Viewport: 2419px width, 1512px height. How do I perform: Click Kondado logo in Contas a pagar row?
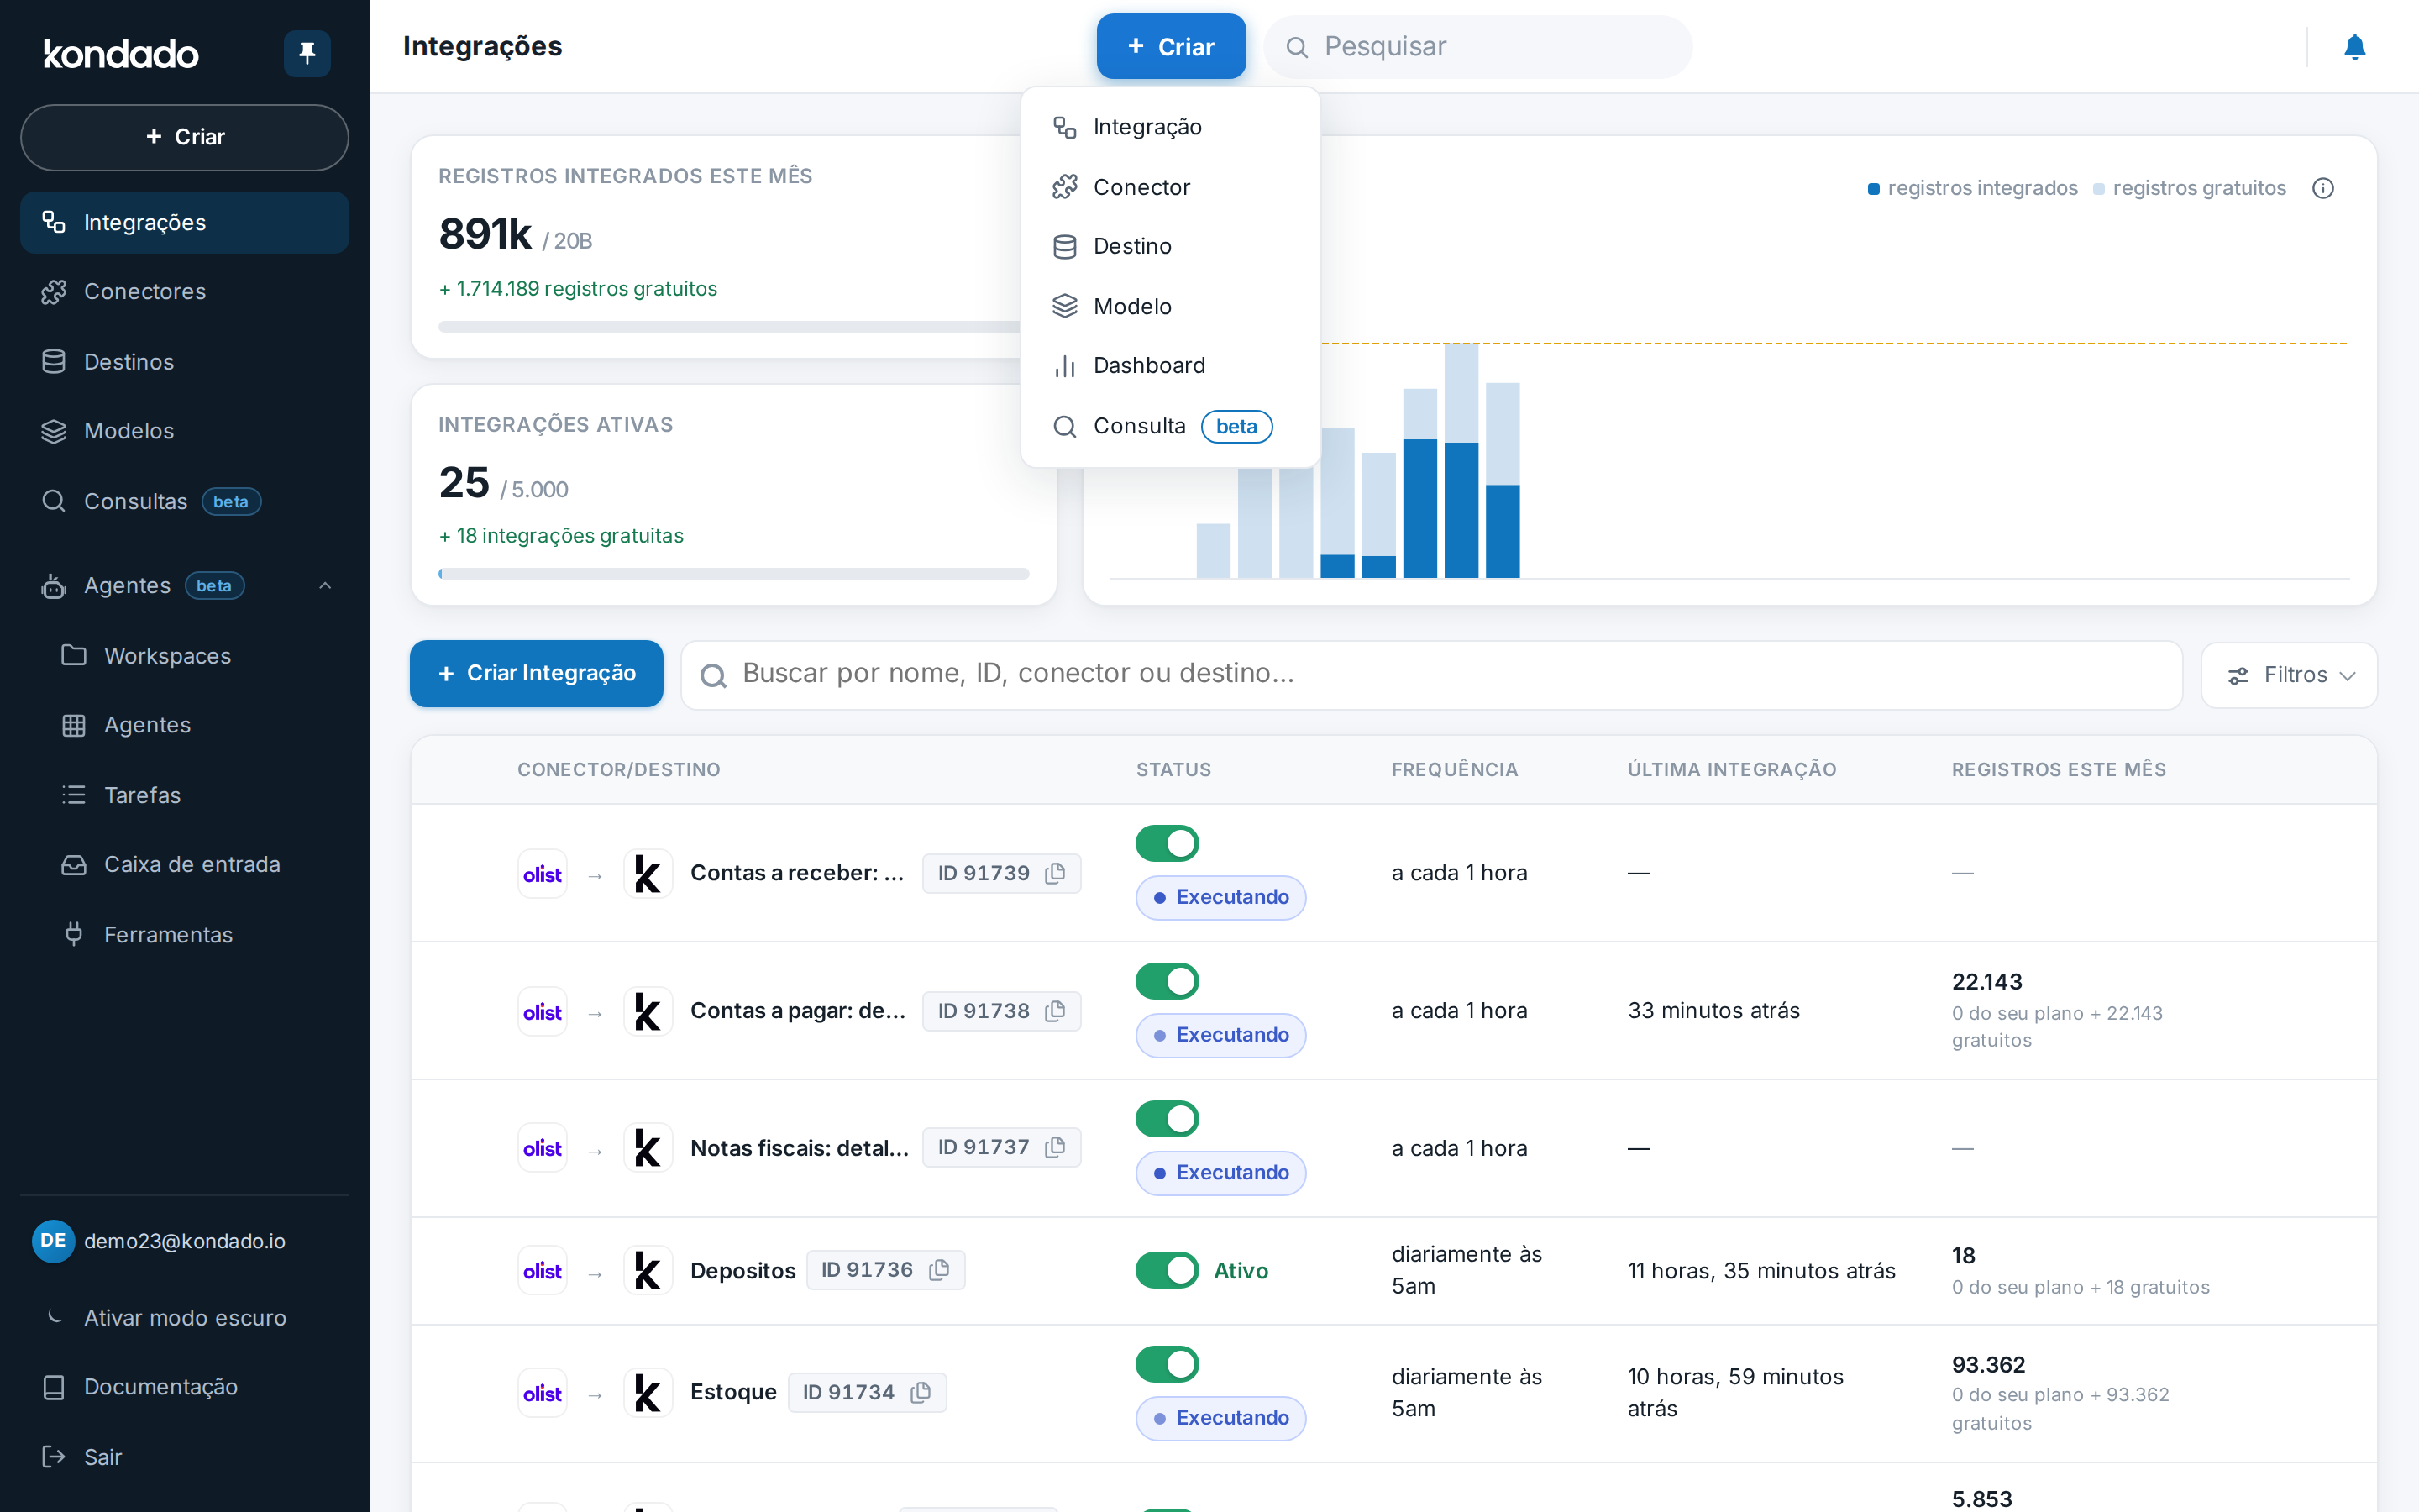click(648, 1011)
